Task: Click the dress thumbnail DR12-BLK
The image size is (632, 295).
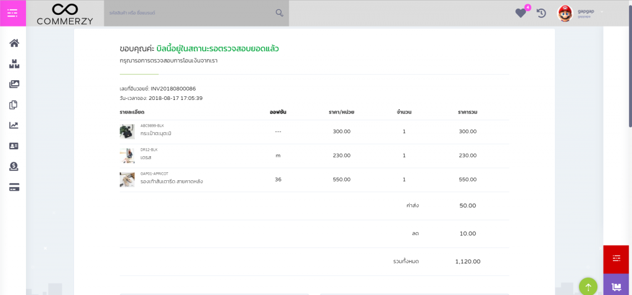Action: pyautogui.click(x=127, y=156)
